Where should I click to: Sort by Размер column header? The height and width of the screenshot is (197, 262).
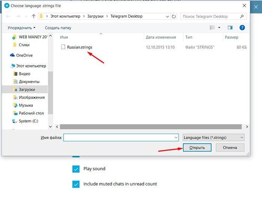231,37
